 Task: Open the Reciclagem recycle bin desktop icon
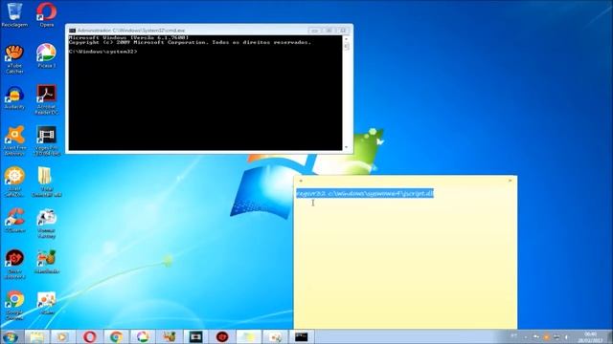pos(15,15)
